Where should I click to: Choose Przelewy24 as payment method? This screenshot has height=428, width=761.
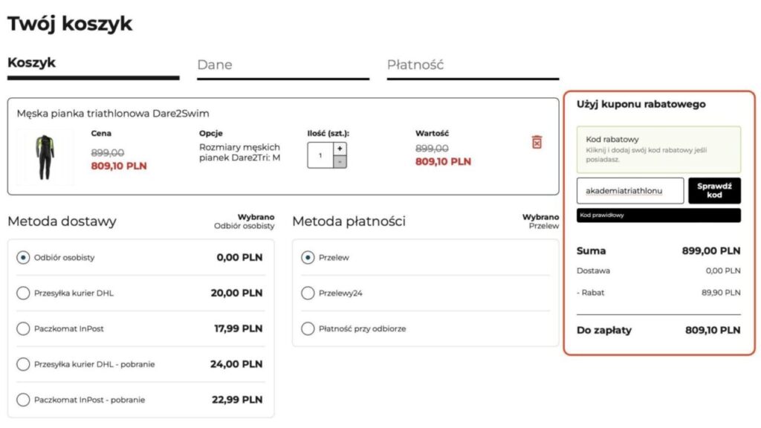(308, 294)
